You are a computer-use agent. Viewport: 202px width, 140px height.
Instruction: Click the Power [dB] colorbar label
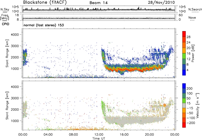[193, 53]
